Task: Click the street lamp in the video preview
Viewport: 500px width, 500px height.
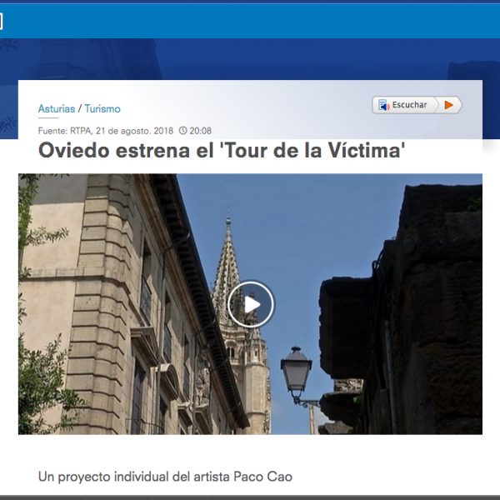Action: [297, 372]
